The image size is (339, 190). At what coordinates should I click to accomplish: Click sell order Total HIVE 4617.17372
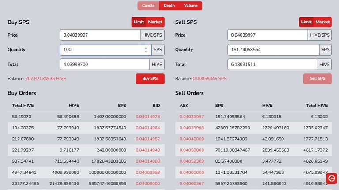click(316, 150)
